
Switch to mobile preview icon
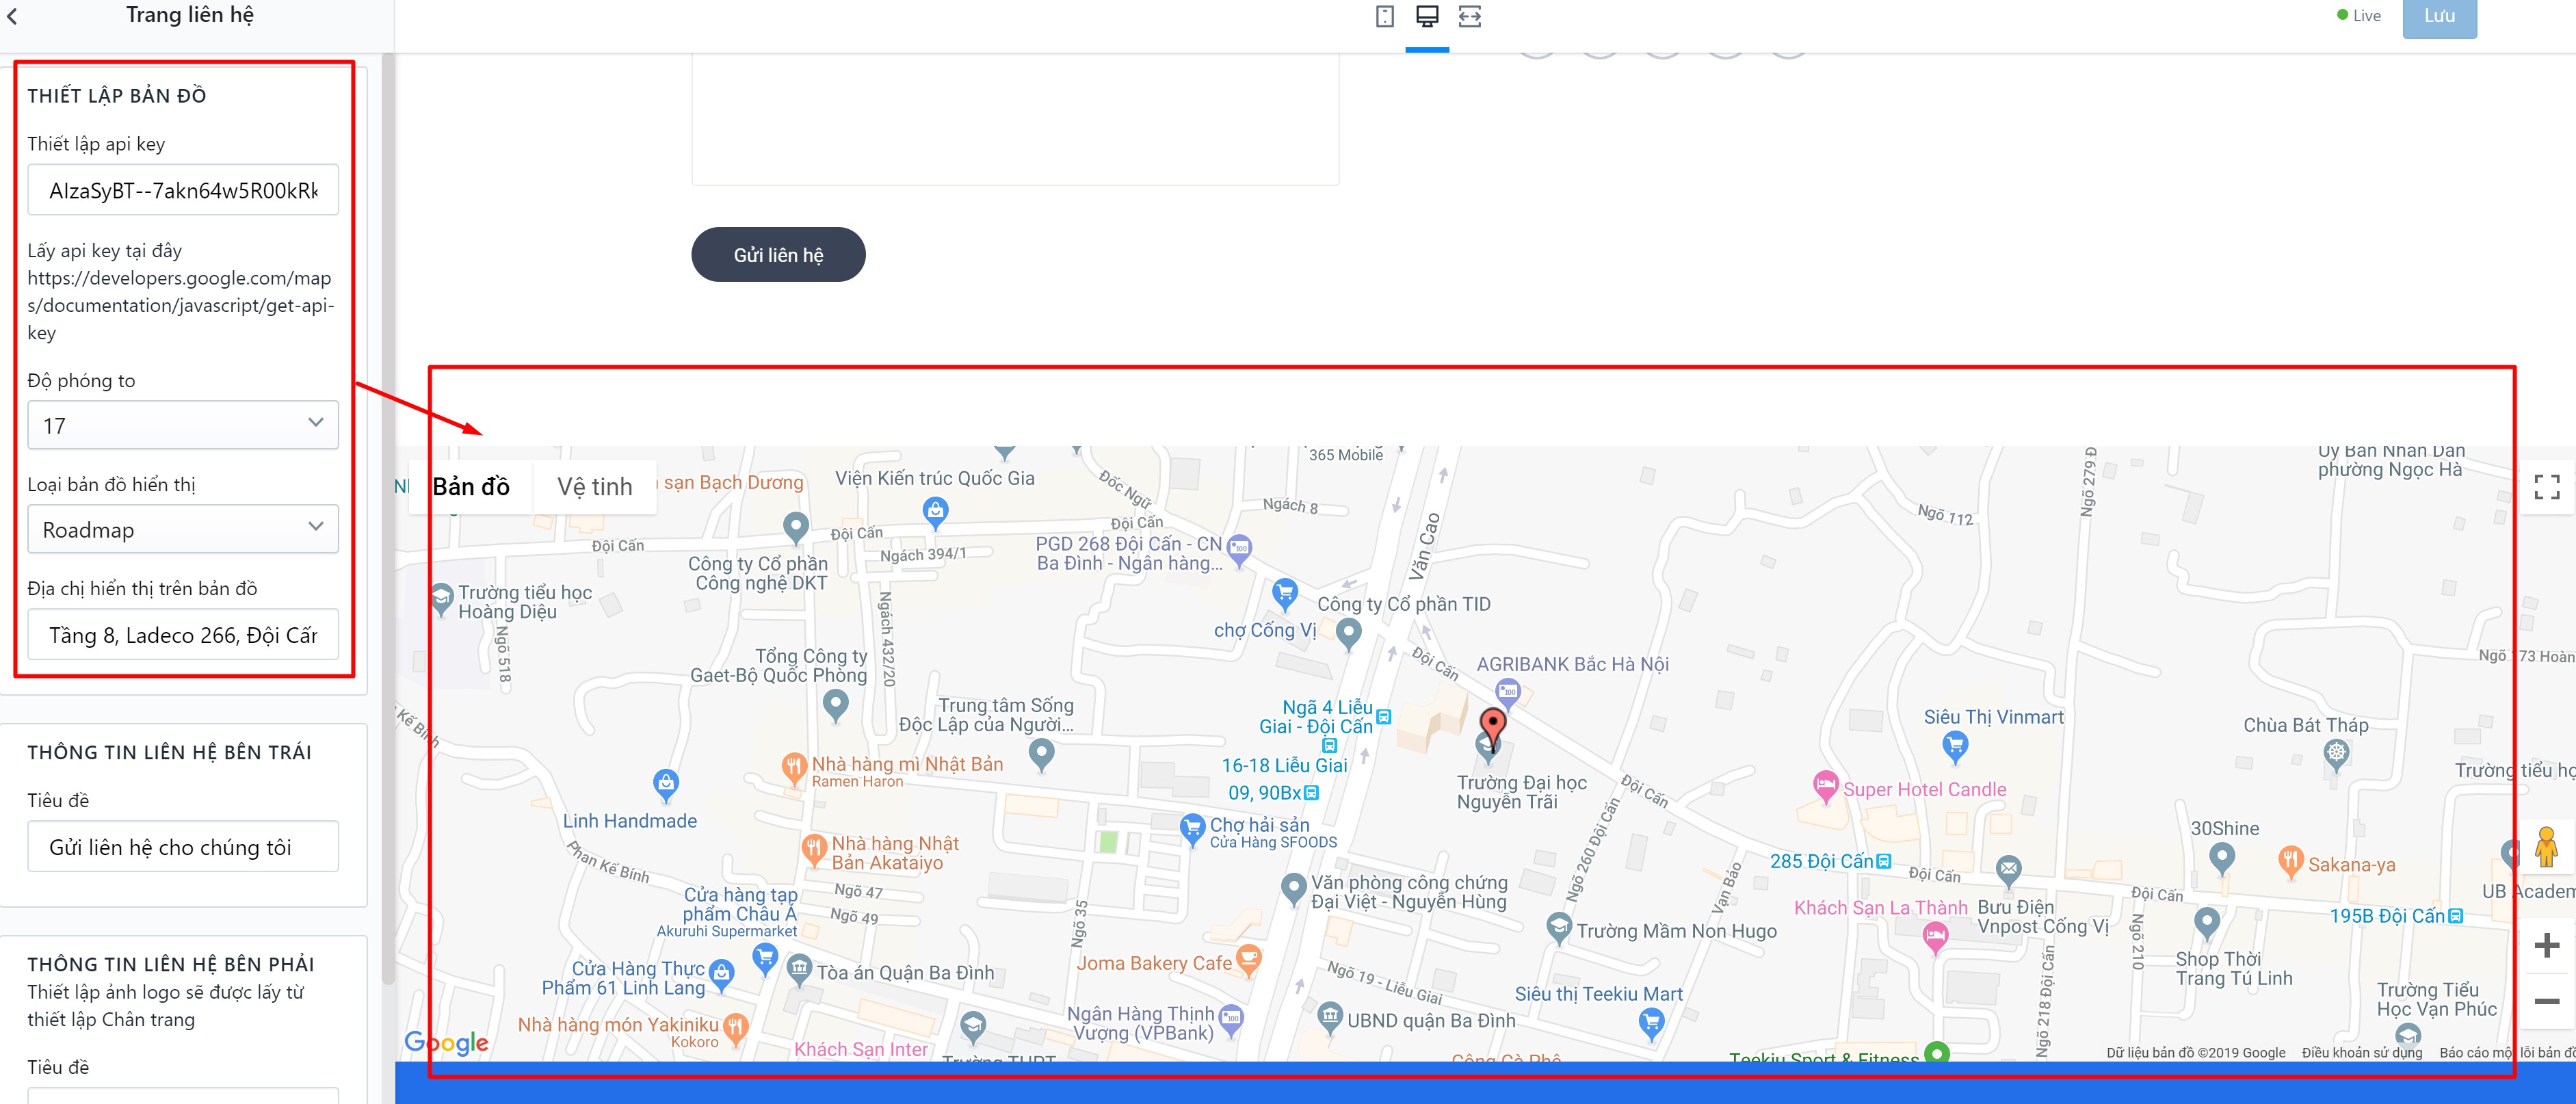tap(1385, 16)
